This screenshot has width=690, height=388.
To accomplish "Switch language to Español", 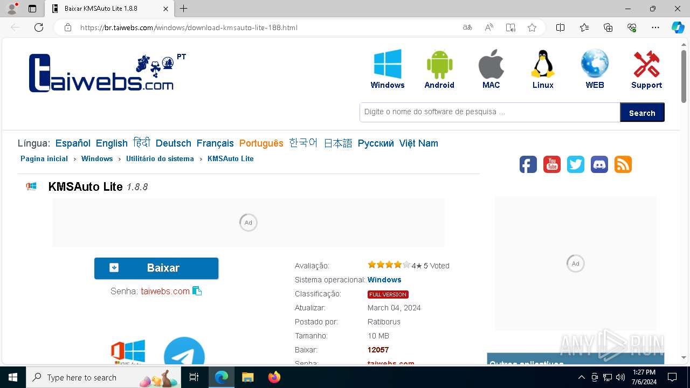I will point(73,143).
